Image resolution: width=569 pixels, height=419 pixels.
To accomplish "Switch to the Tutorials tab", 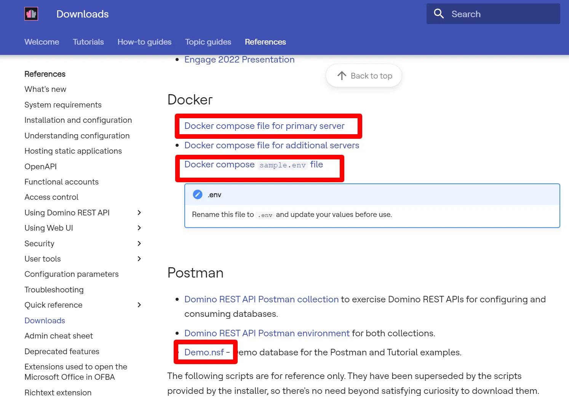I will click(x=88, y=42).
